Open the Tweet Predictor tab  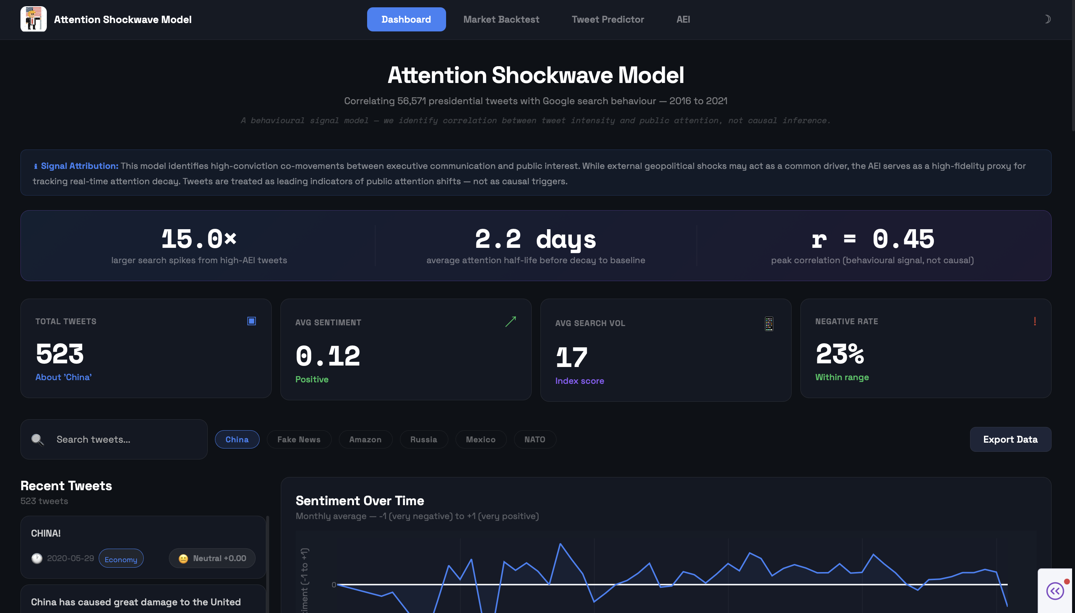click(607, 19)
